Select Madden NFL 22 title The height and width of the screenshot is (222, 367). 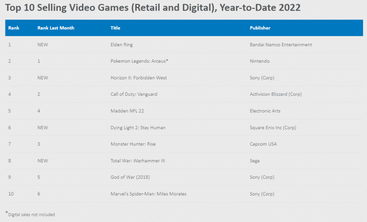point(127,111)
